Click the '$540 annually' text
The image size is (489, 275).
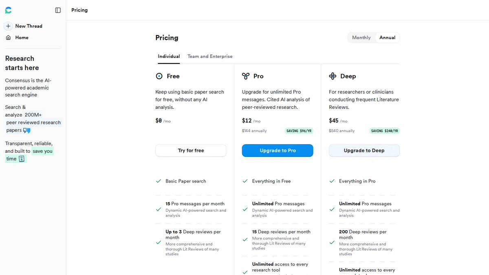click(341, 131)
